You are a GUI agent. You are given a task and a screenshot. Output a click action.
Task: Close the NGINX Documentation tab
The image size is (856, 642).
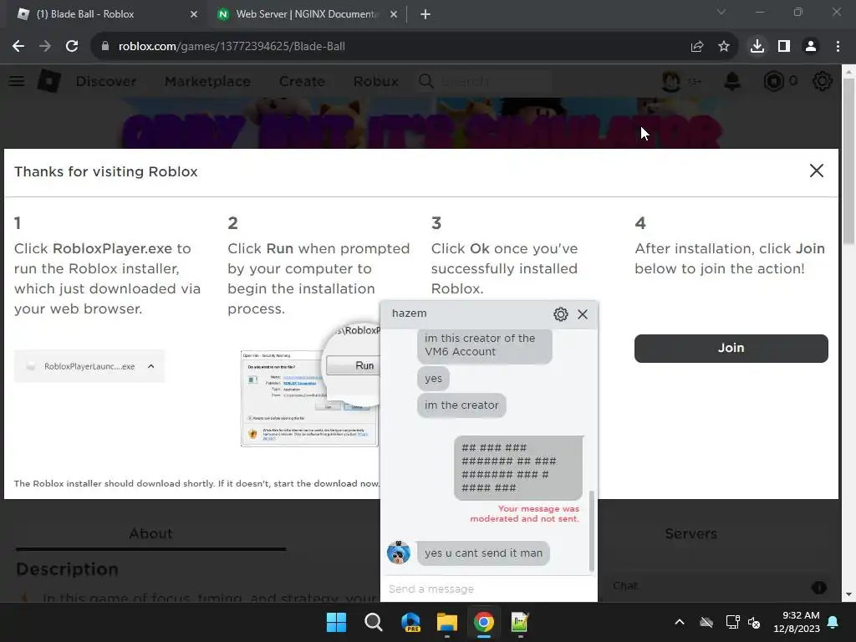click(x=394, y=14)
